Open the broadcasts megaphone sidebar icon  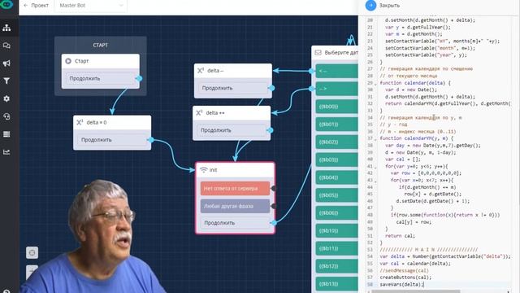6,63
